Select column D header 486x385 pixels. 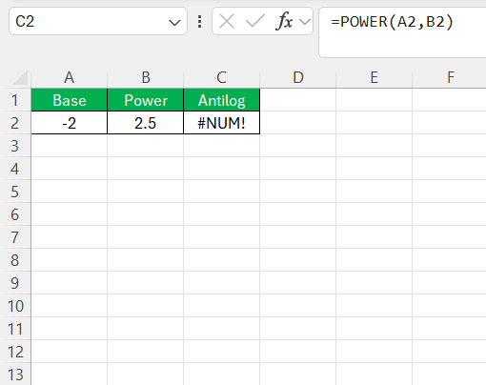[298, 77]
